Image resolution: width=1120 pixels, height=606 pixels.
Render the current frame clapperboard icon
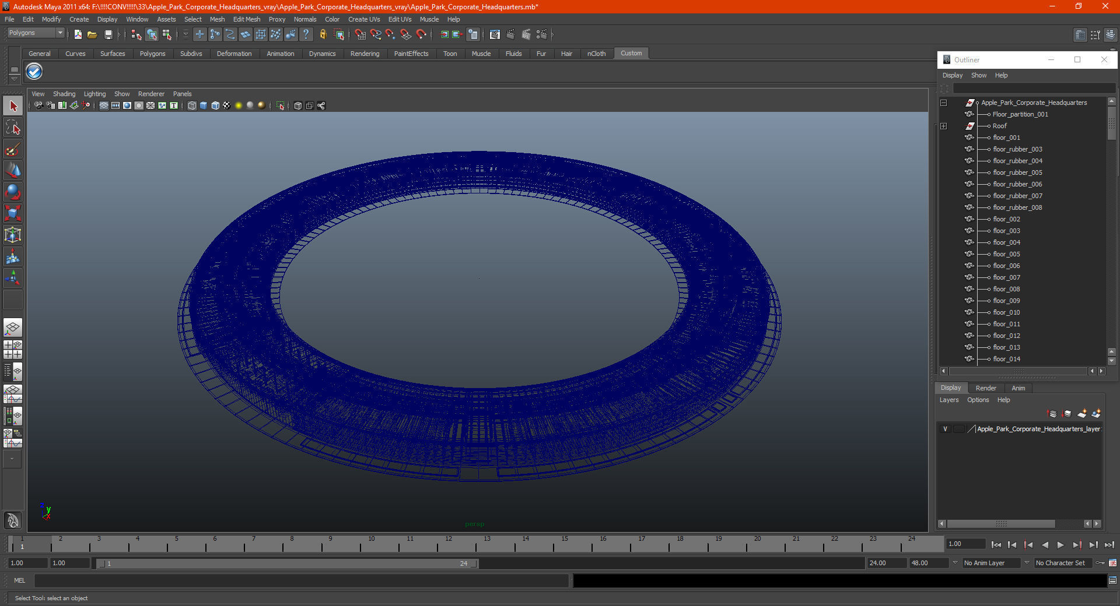510,34
